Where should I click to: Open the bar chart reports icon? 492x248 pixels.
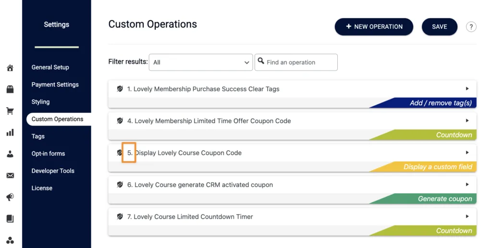[10, 132]
